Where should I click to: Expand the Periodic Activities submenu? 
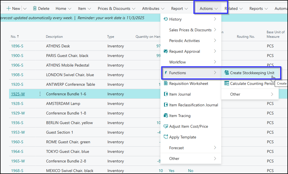(x=191, y=41)
